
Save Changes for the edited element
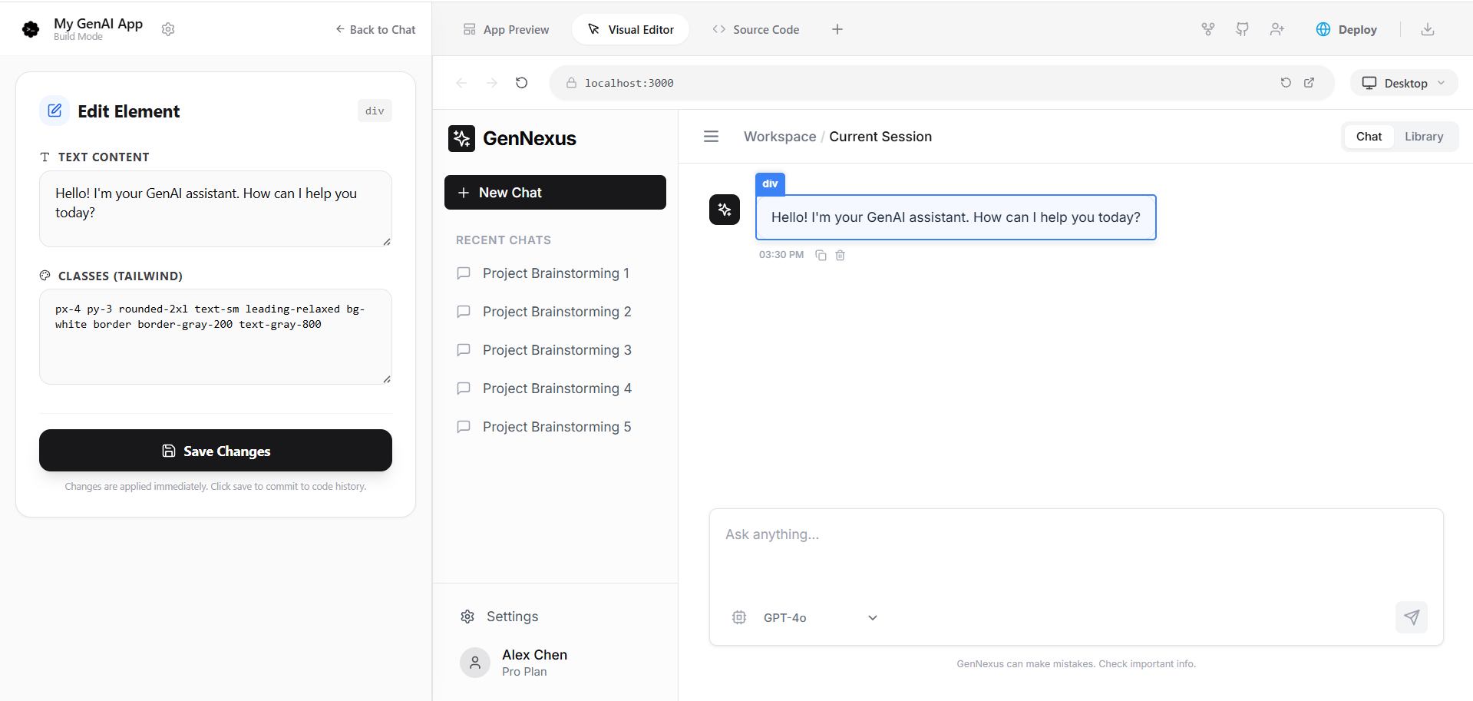pos(216,451)
